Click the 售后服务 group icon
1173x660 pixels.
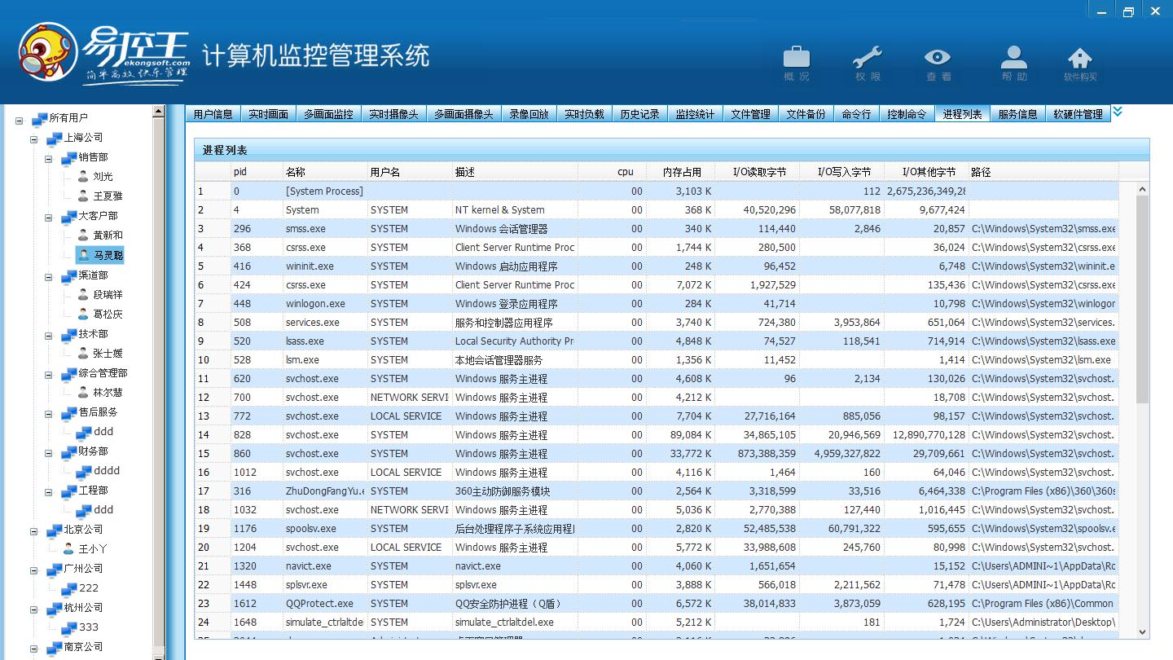coord(68,412)
